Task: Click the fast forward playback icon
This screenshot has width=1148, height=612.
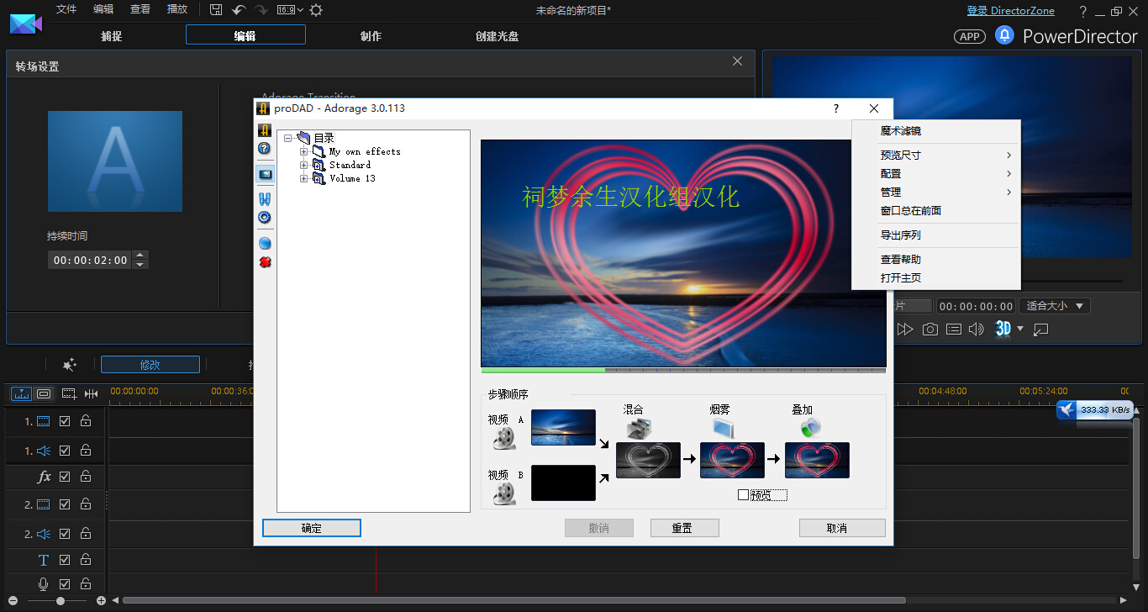Action: (905, 330)
